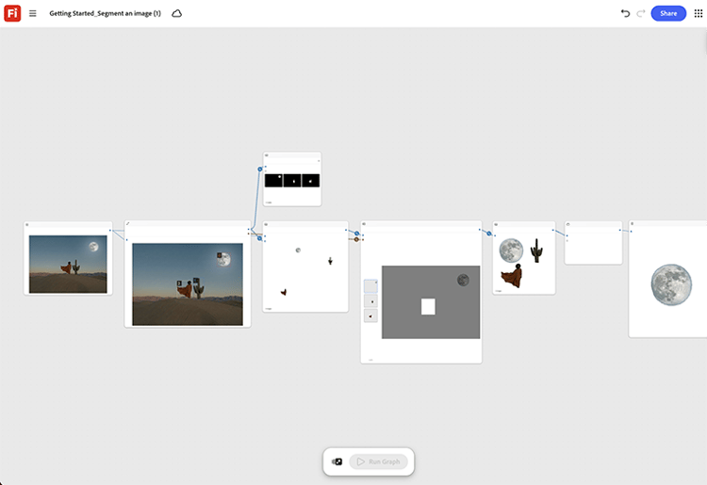Click the header icon of the final output node
The image size is (707, 485).
(633, 224)
